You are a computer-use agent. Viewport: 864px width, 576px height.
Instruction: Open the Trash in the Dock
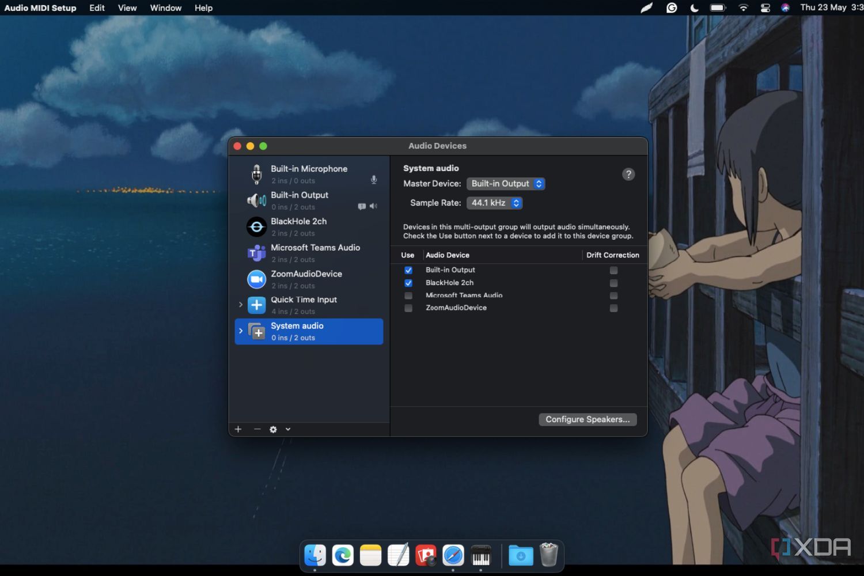(x=549, y=555)
